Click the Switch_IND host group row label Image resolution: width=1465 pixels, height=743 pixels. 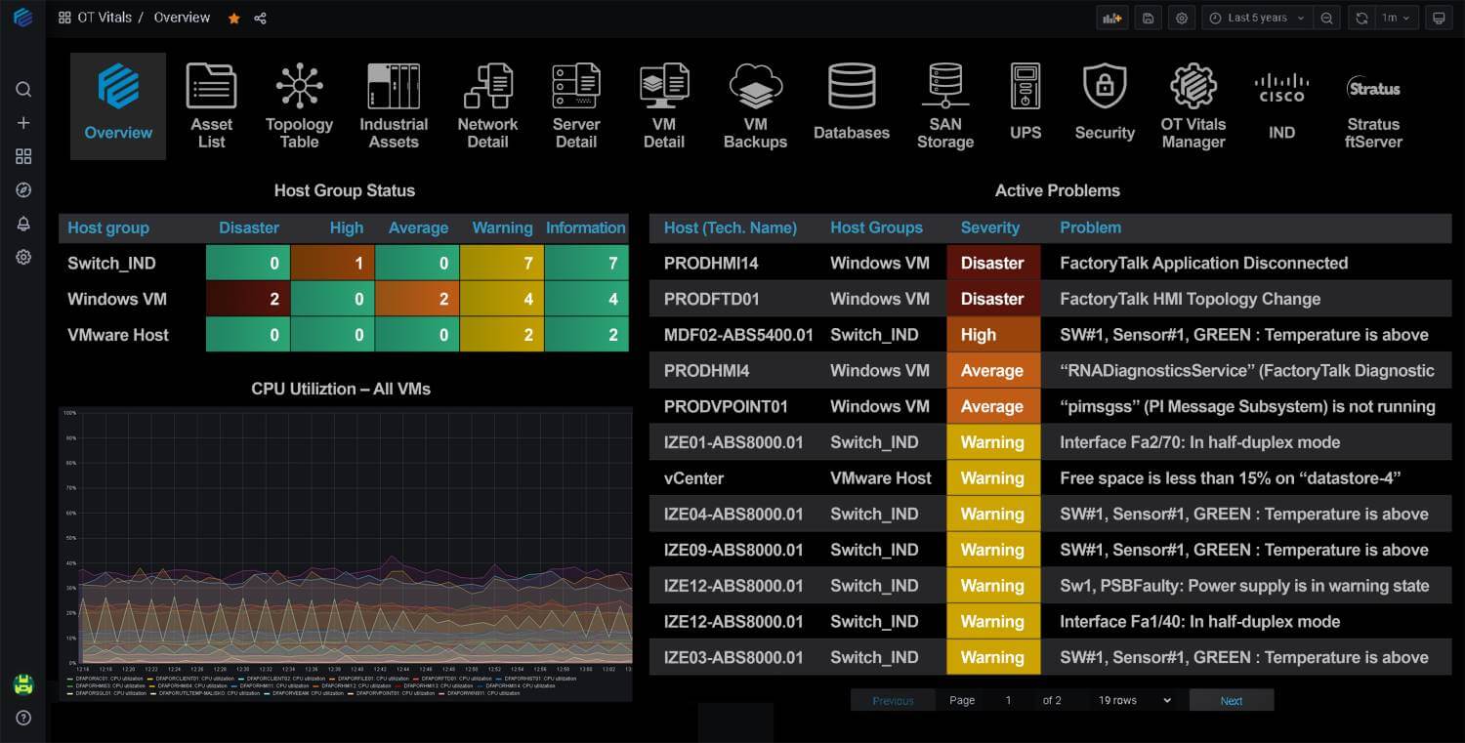(111, 264)
